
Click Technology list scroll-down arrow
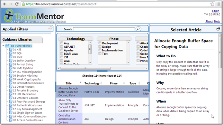(90, 62)
